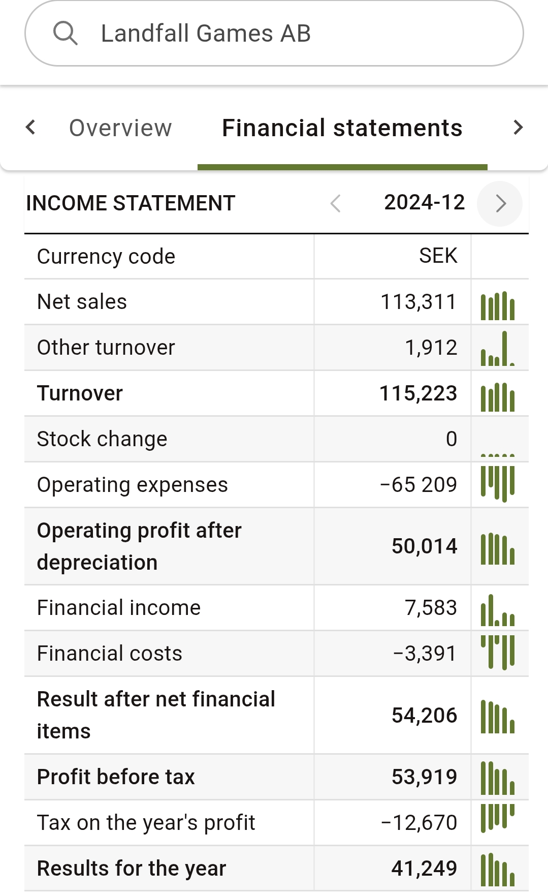This screenshot has height=896, width=548.
Task: Open Financial costs trend chart icon
Action: pyautogui.click(x=498, y=653)
